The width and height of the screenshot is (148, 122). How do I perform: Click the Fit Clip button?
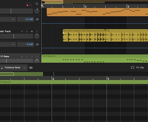[x=137, y=67]
